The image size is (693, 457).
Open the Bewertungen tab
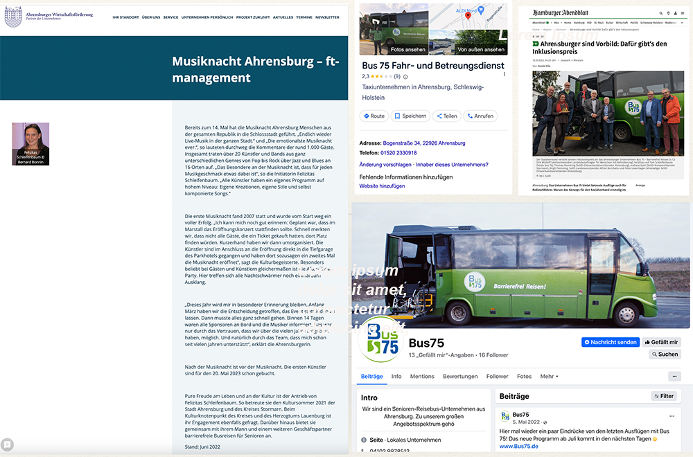[x=460, y=377]
